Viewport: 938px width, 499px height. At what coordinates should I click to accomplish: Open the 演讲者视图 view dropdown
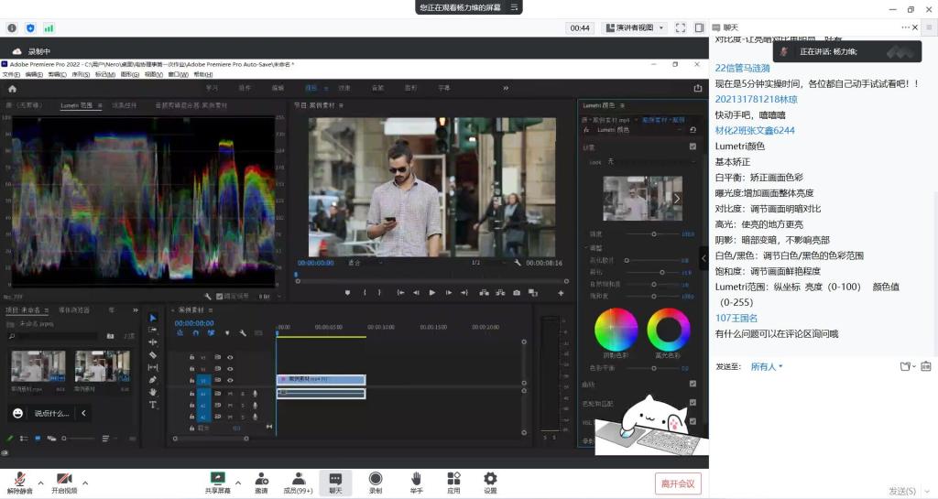pyautogui.click(x=635, y=28)
